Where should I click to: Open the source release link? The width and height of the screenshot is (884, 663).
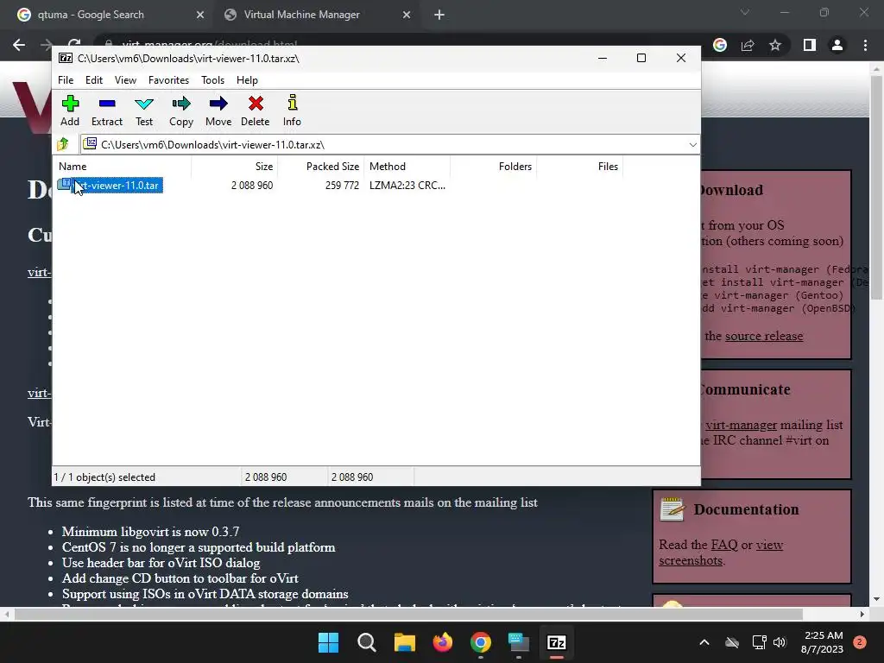(x=763, y=336)
